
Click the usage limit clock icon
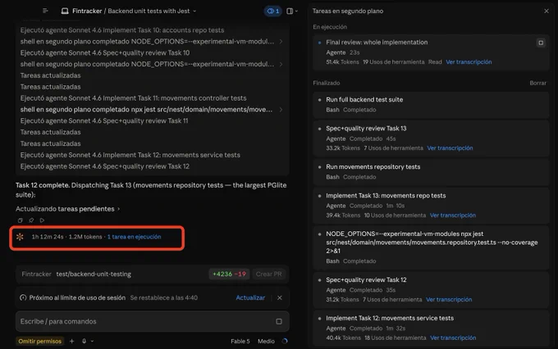[x=23, y=298]
